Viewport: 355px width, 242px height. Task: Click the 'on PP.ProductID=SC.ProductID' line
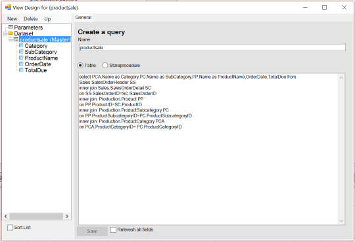coord(110,104)
